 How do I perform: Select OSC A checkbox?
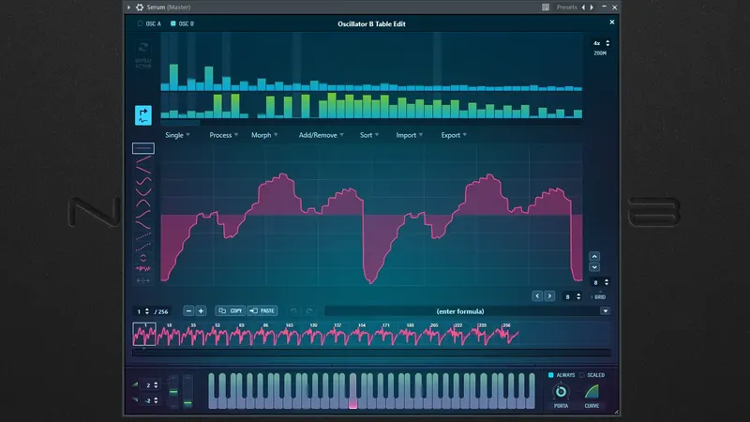[140, 23]
